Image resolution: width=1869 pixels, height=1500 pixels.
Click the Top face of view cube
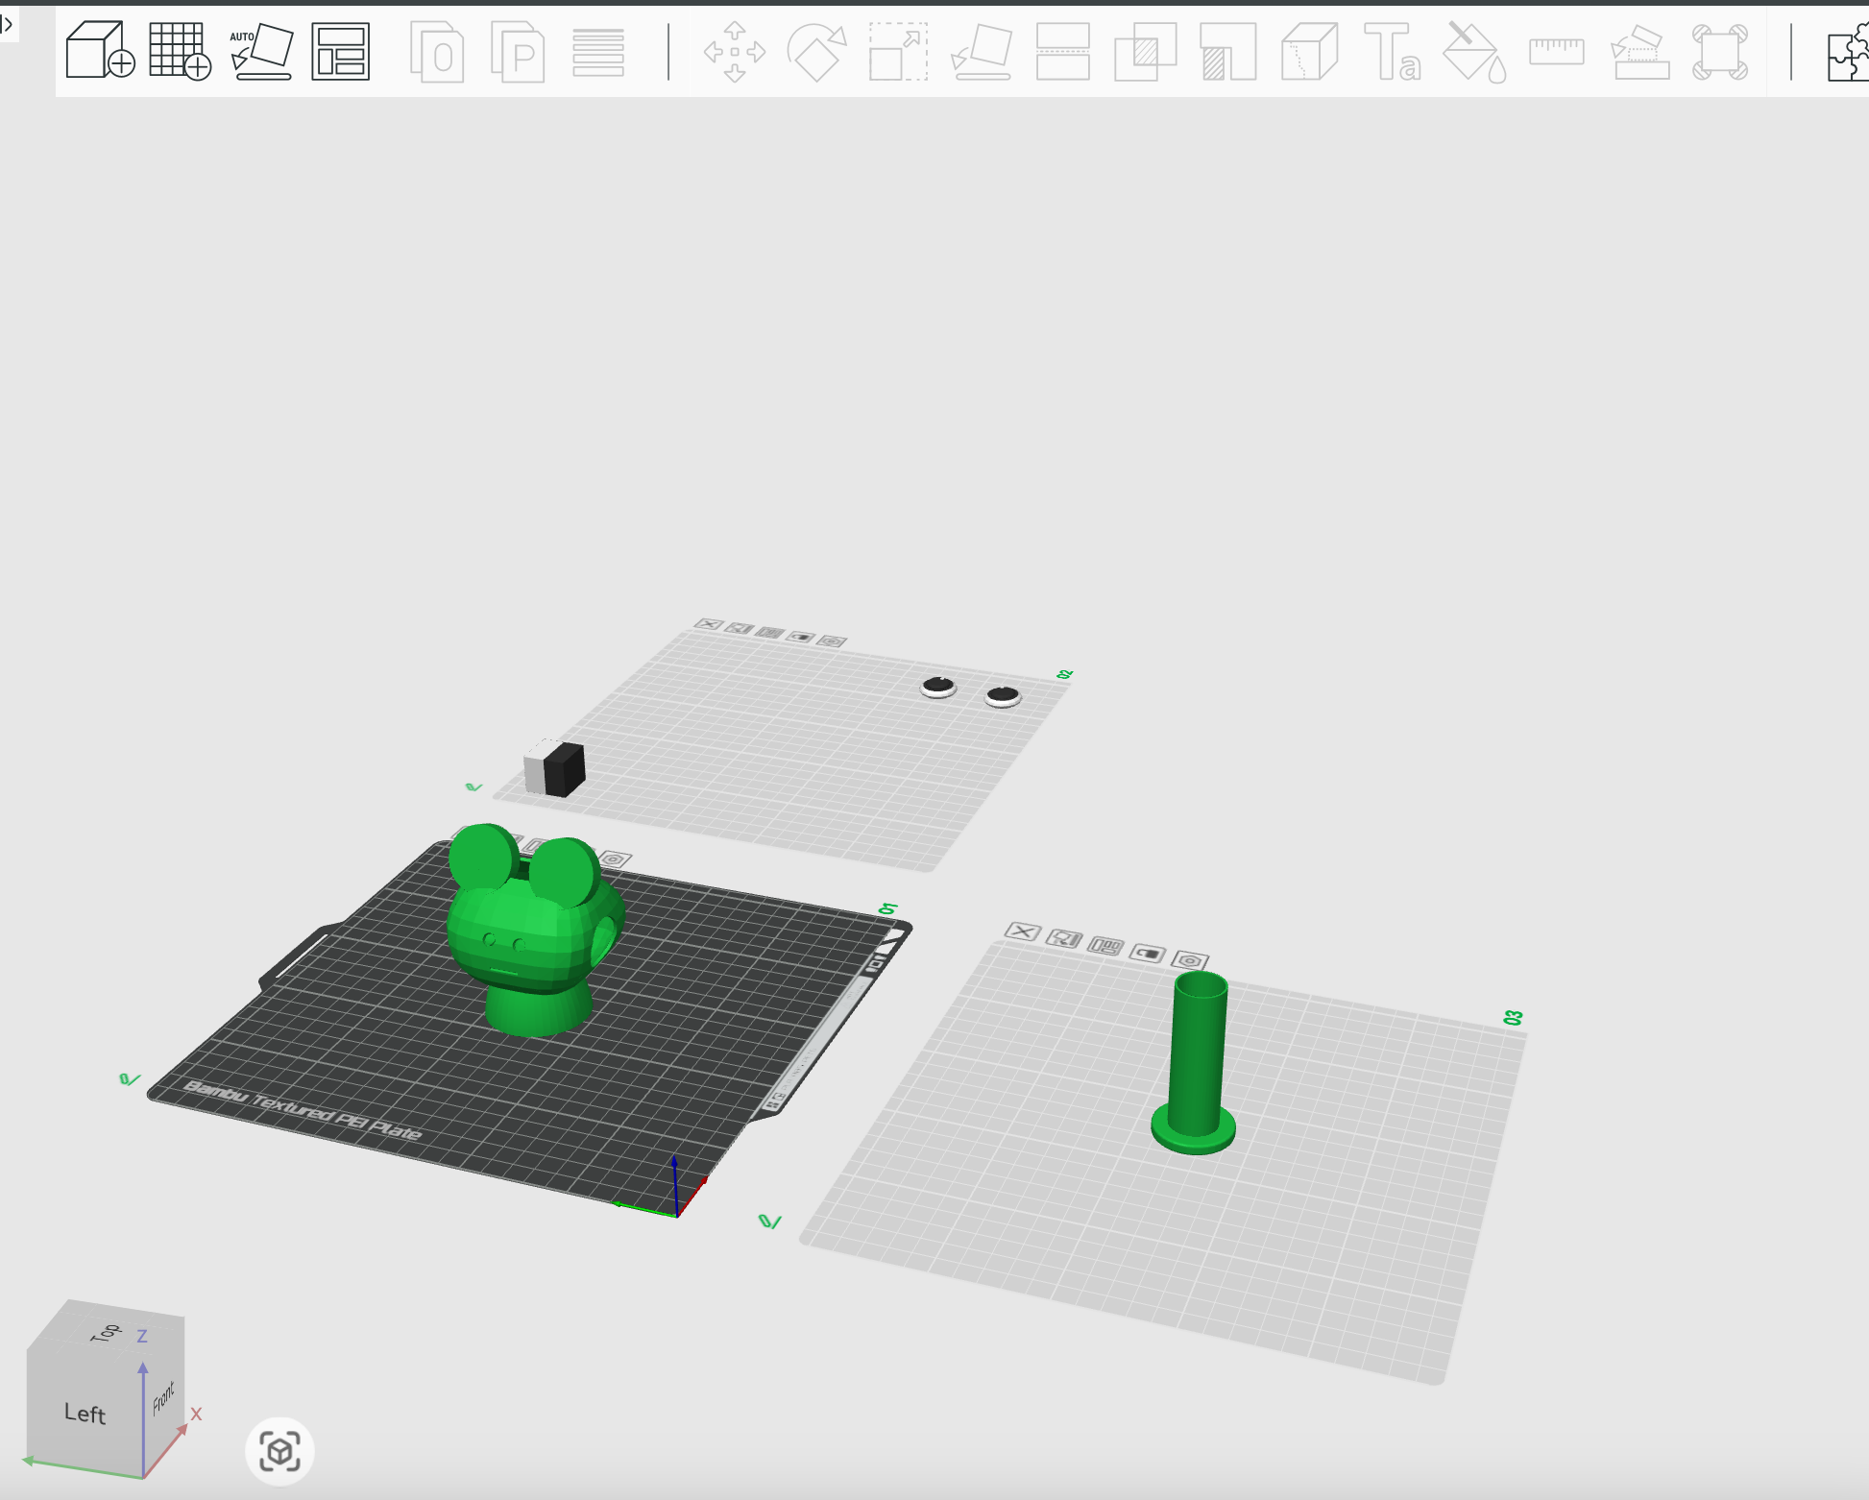click(x=107, y=1331)
